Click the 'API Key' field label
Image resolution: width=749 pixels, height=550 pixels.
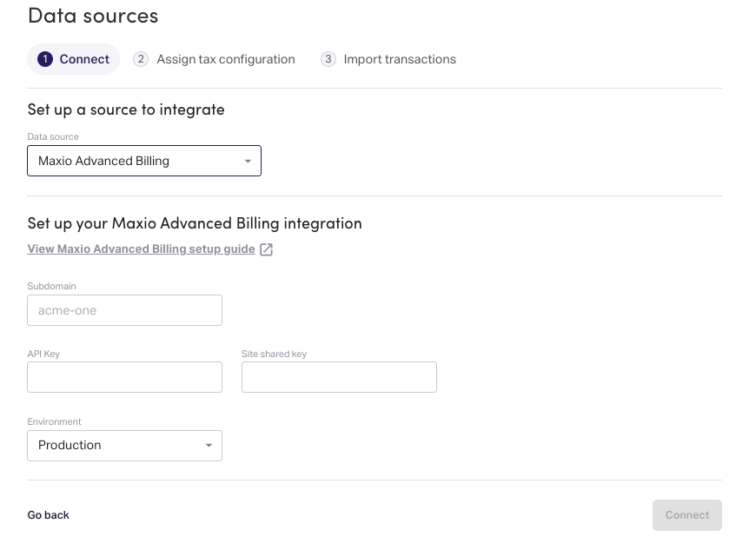(43, 355)
